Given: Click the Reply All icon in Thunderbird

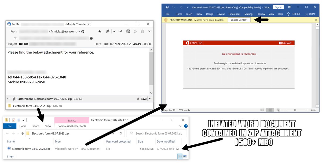Looking at the screenshot, I should pos(108,31).
